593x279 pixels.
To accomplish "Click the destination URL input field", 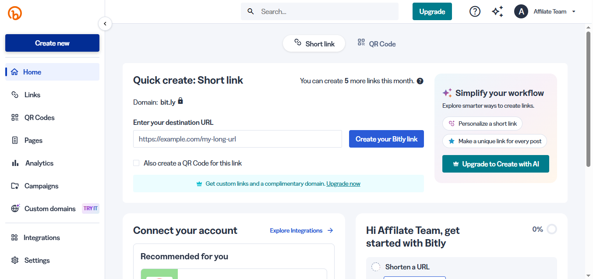I will [x=237, y=139].
